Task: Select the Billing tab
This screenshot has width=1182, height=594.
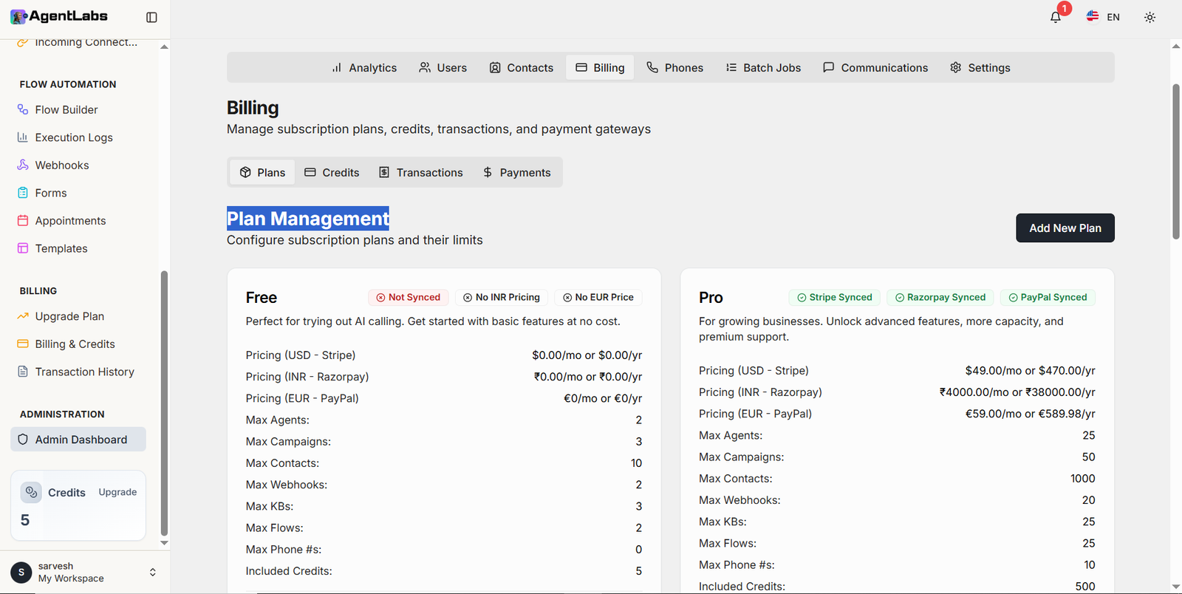Action: pyautogui.click(x=600, y=67)
